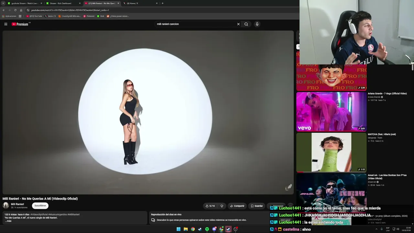Open 'MATCHA (feat. Hilario josé)' title
The image size is (414, 233).
(x=382, y=134)
